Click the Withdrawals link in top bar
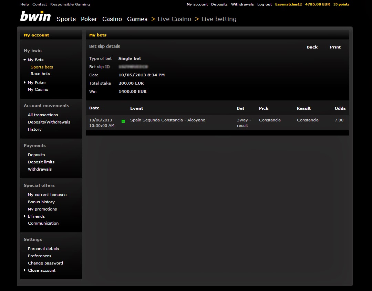Viewport: 372px width, 291px height. (242, 4)
